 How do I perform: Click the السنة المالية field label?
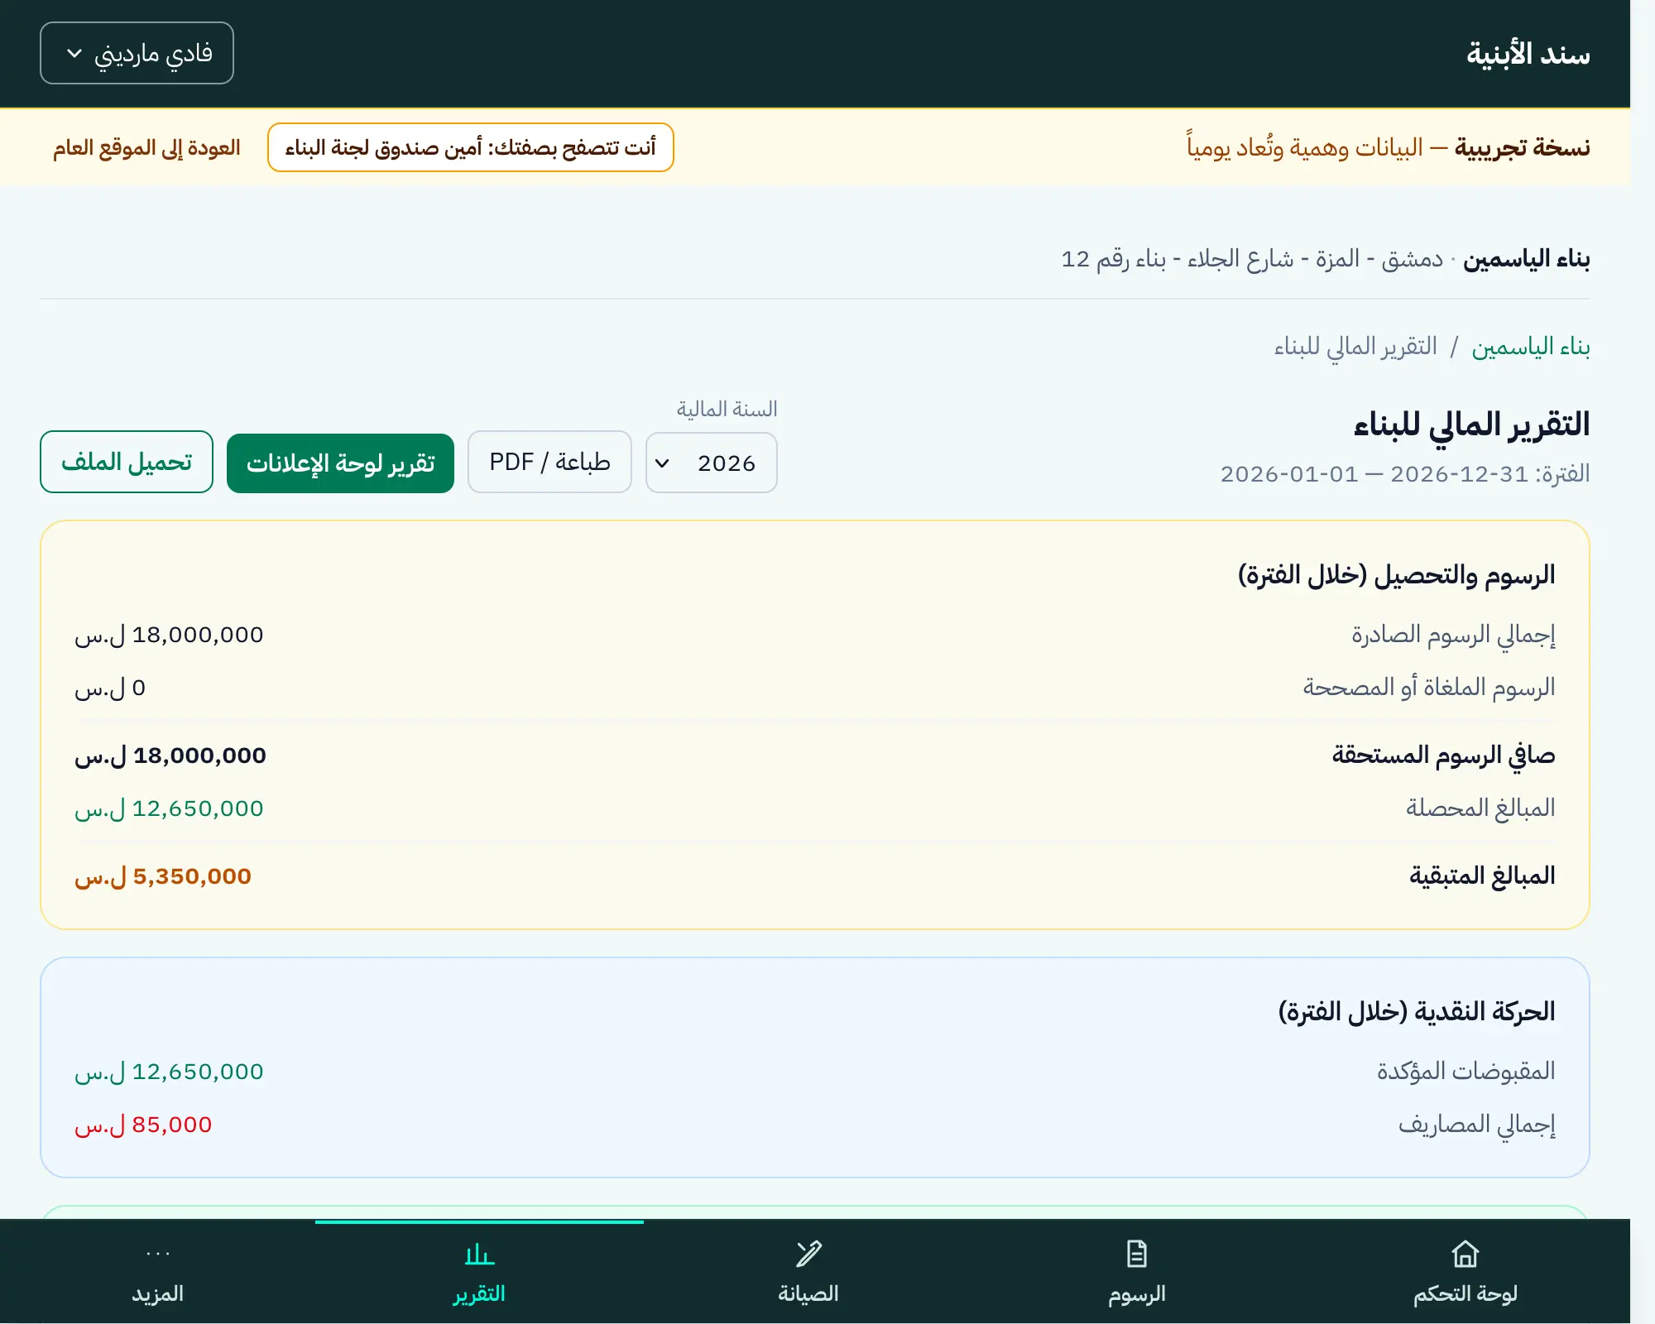(727, 410)
